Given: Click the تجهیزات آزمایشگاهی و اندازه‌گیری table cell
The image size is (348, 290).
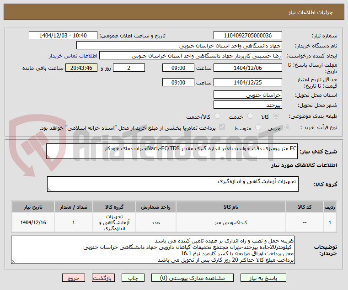Looking at the screenshot, I should click(x=114, y=222).
